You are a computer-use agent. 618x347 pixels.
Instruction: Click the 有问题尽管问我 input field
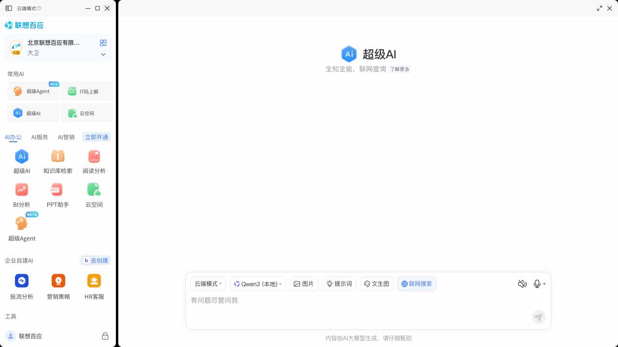tap(338, 300)
